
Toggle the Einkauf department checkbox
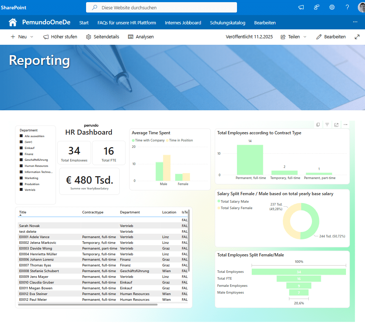pos(21,148)
